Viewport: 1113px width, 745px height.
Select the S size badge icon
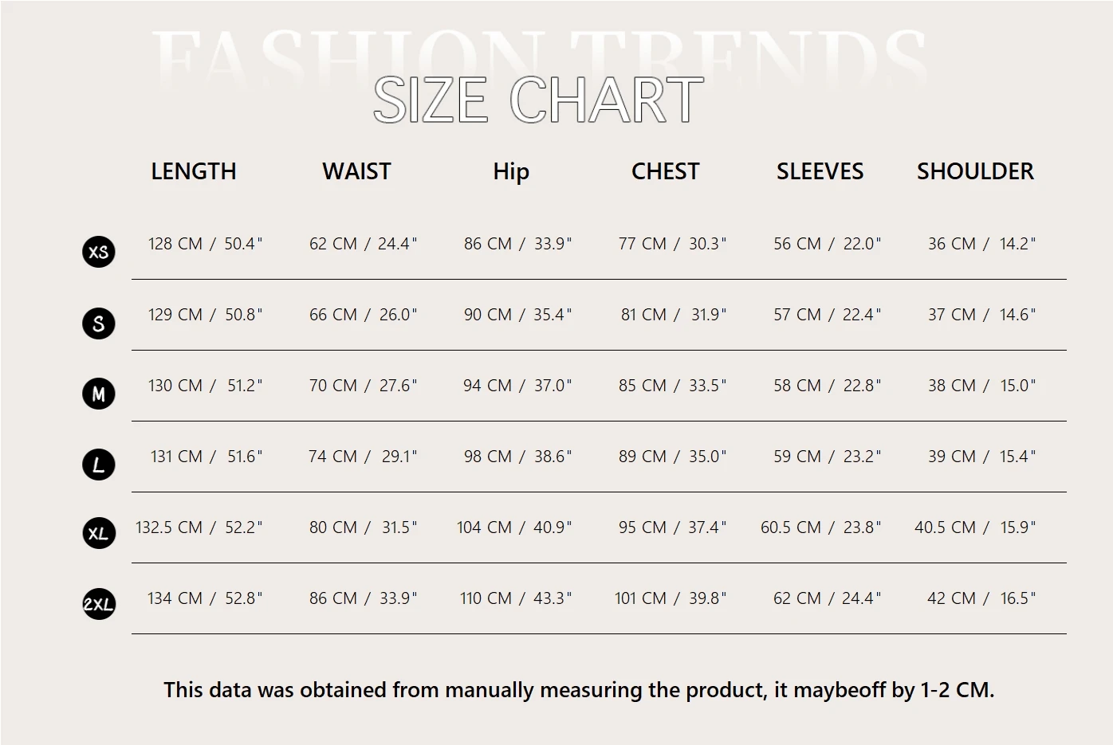click(99, 323)
